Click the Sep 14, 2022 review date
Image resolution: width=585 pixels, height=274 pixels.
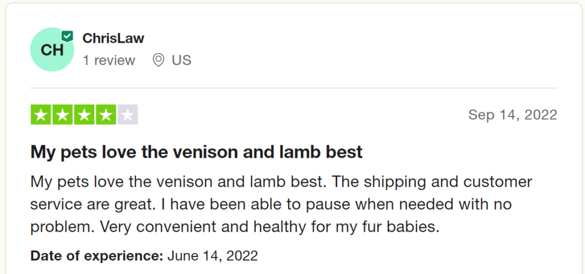(512, 115)
